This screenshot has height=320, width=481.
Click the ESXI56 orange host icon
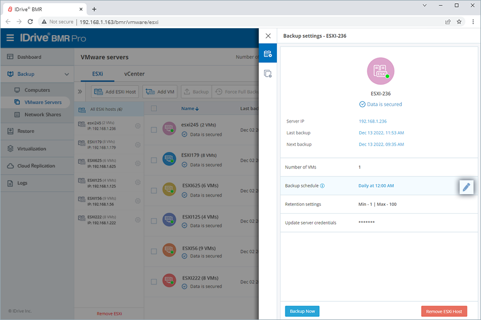click(x=169, y=250)
